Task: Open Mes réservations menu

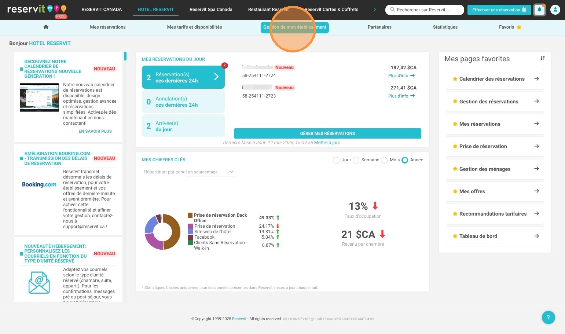Action: [x=108, y=27]
